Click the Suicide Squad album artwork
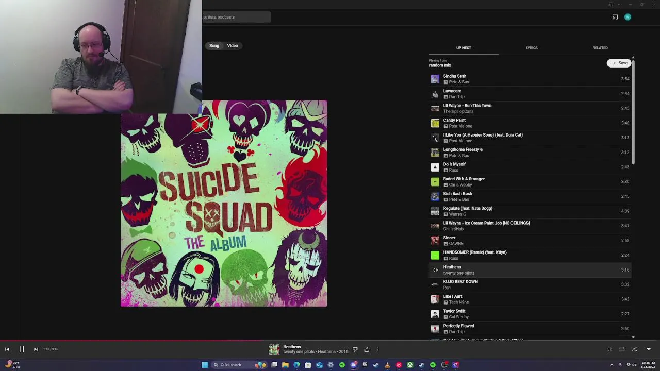The height and width of the screenshot is (371, 660). coord(224,204)
